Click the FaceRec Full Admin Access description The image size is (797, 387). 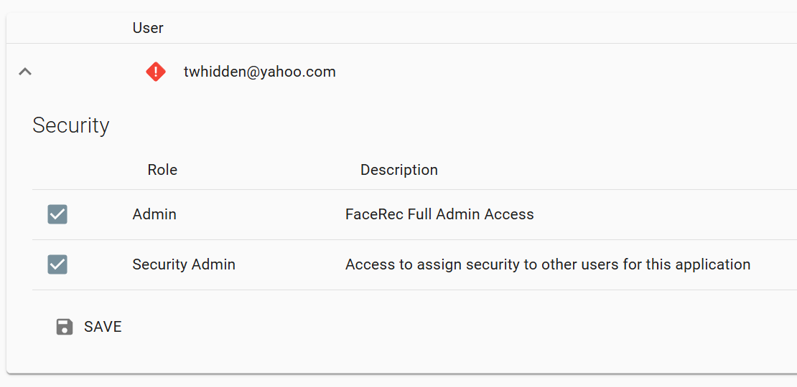click(439, 214)
